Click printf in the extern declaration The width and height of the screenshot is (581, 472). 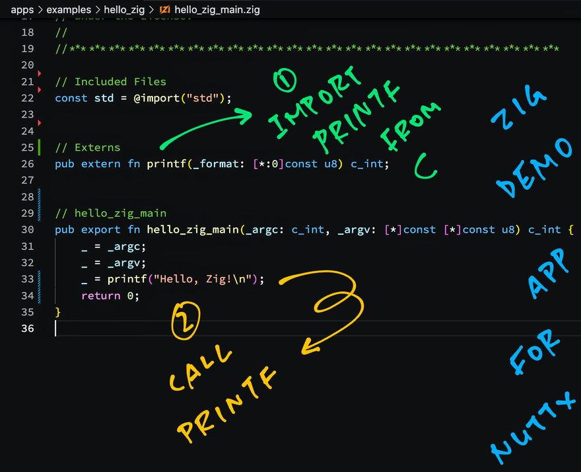[166, 164]
